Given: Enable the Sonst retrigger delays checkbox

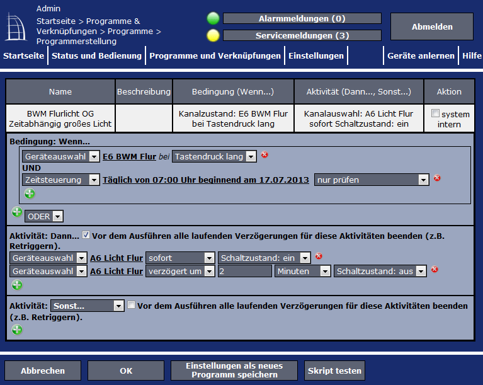Looking at the screenshot, I should coord(131,305).
